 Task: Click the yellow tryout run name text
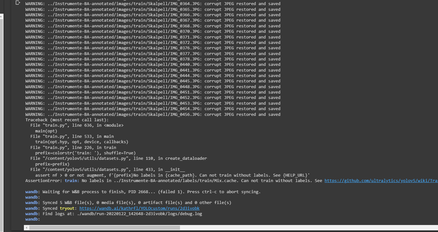[x=67, y=208]
